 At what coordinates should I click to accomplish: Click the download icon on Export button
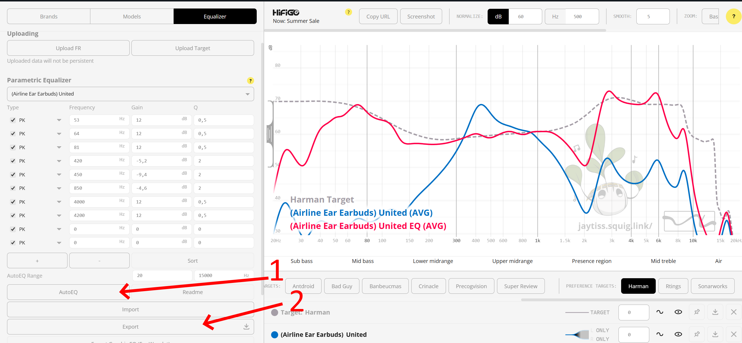click(246, 327)
